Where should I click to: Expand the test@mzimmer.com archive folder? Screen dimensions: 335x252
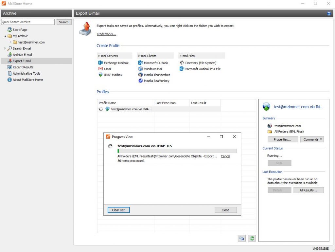coord(10,42)
